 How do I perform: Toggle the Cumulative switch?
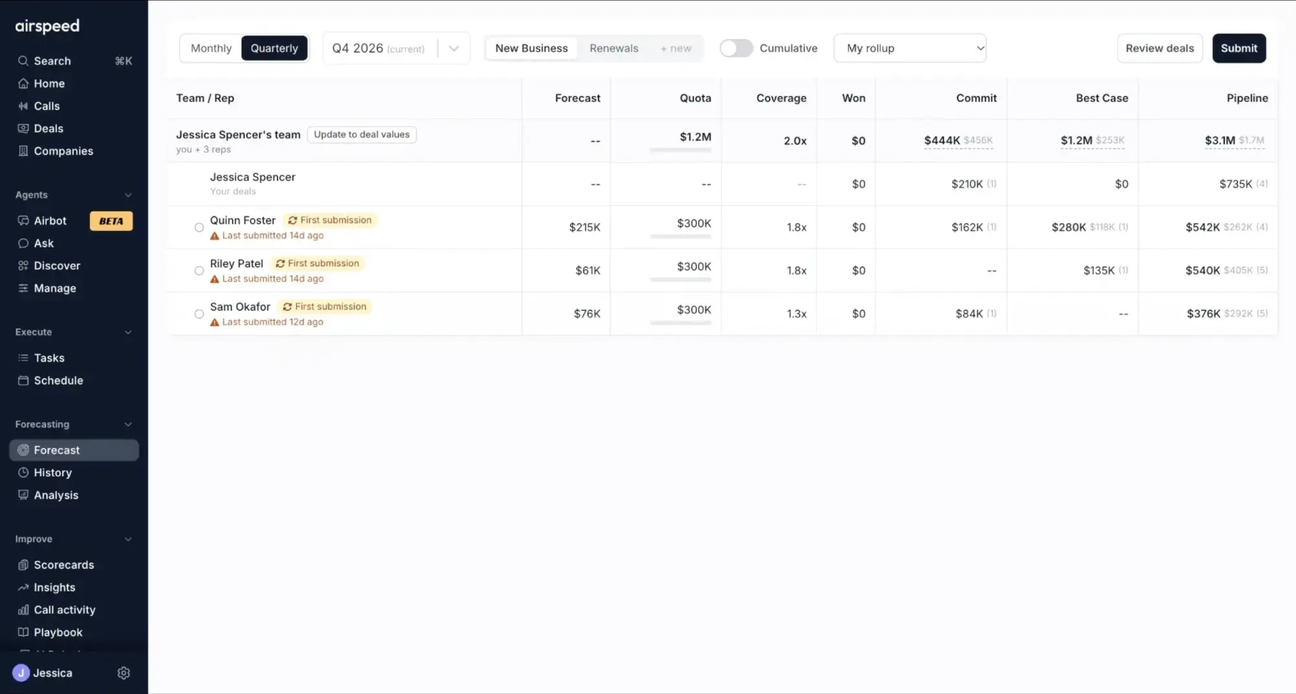point(736,49)
